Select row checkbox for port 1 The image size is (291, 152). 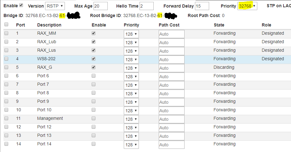coord(6,33)
